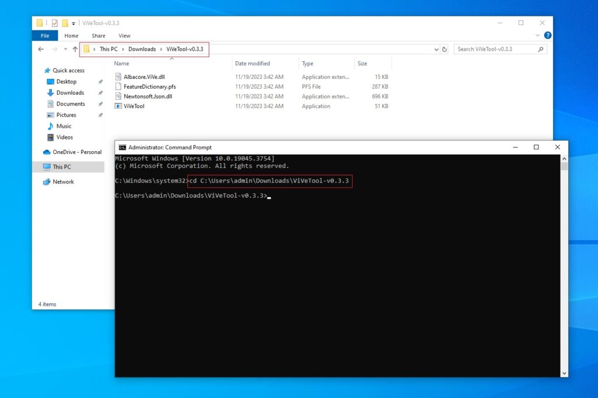This screenshot has height=398, width=598.
Task: Click This PC in the breadcrumb path
Action: pyautogui.click(x=110, y=49)
